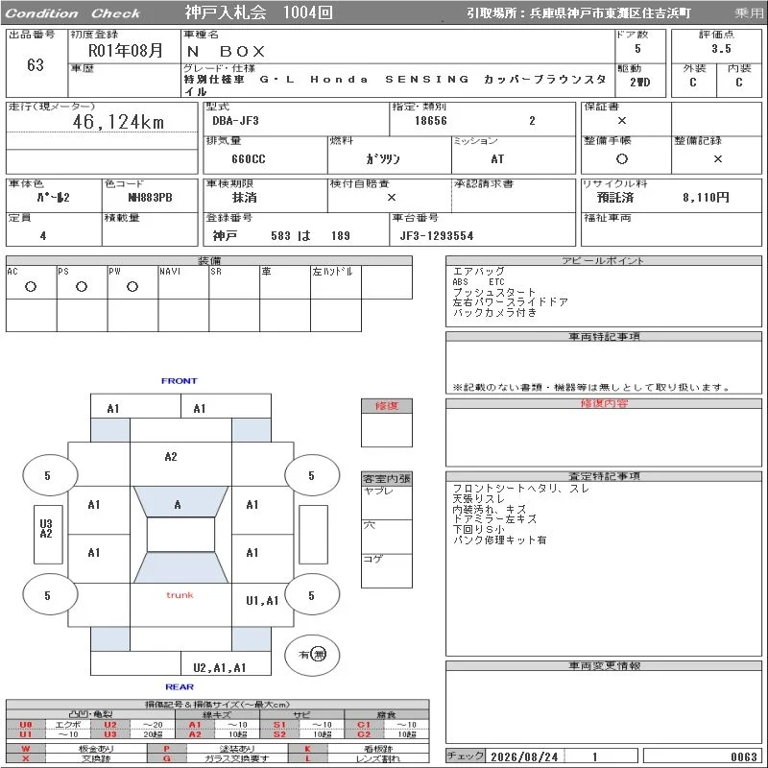Select the inspection status "抹消"
The image size is (768, 768).
coord(245,198)
